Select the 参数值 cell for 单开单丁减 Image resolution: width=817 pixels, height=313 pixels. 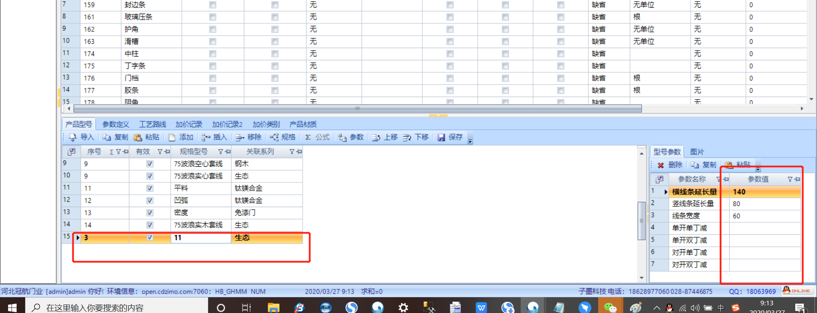click(764, 228)
